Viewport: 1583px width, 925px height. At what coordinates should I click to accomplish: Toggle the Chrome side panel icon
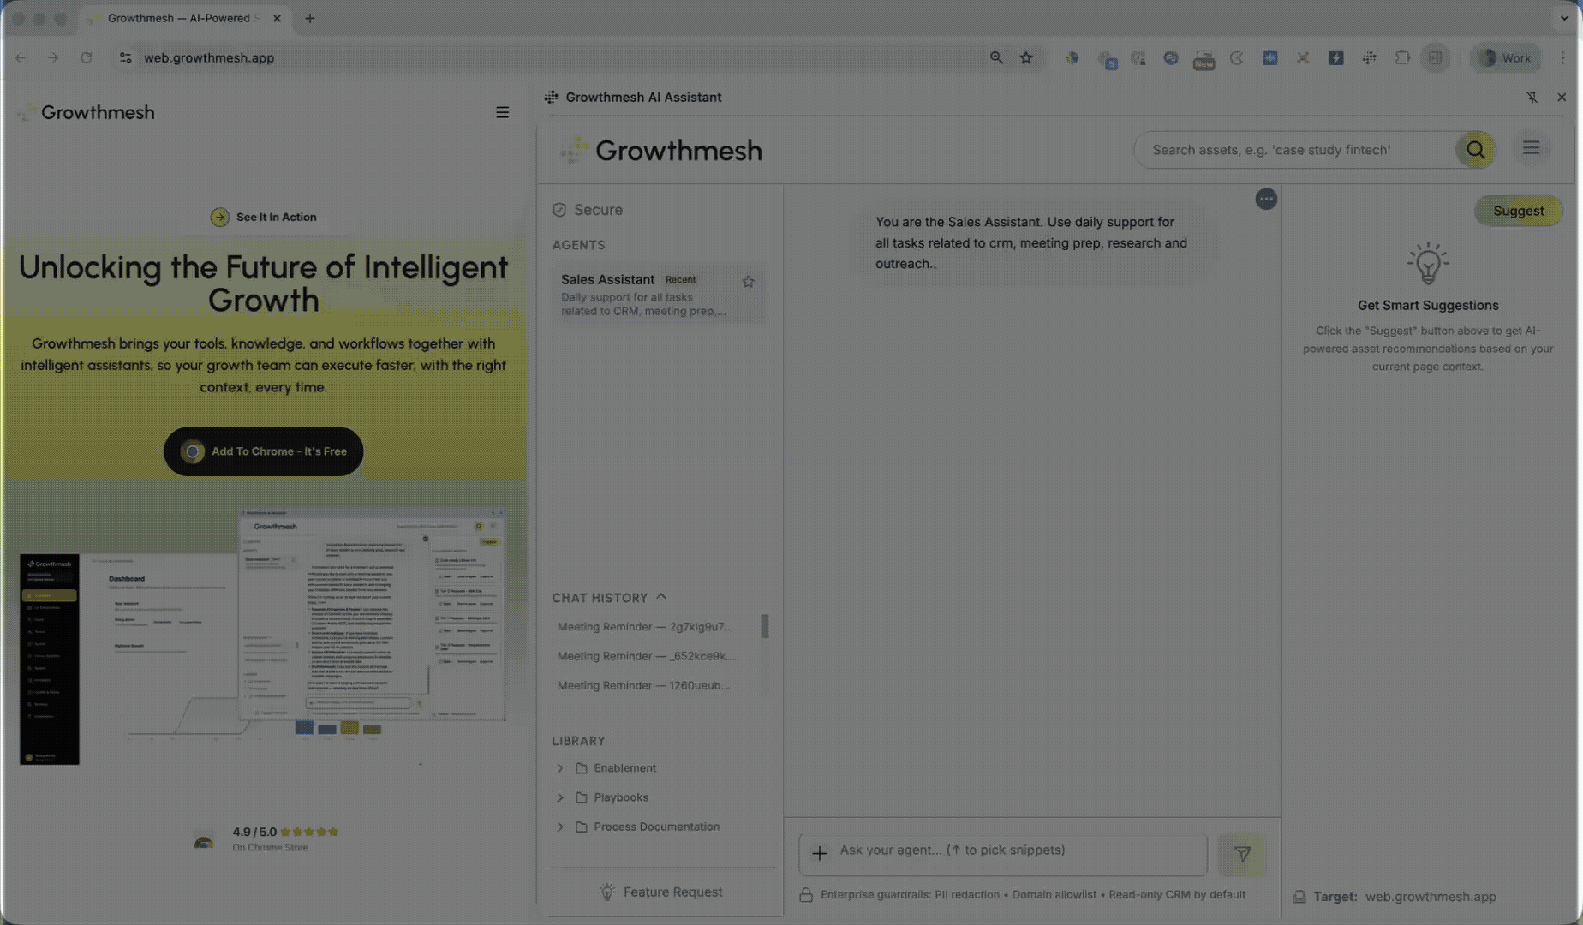point(1435,57)
